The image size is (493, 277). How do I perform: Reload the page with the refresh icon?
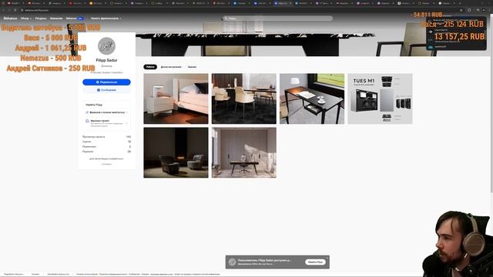15,10
